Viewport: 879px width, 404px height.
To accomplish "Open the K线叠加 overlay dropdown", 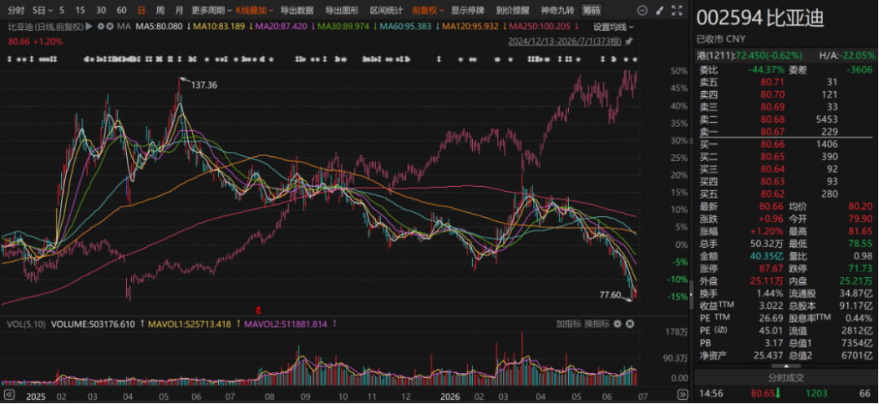I will pyautogui.click(x=255, y=10).
